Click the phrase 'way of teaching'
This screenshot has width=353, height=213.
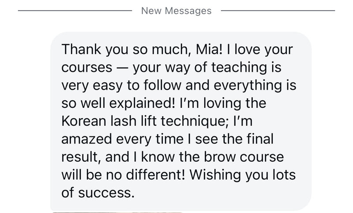click(x=211, y=69)
